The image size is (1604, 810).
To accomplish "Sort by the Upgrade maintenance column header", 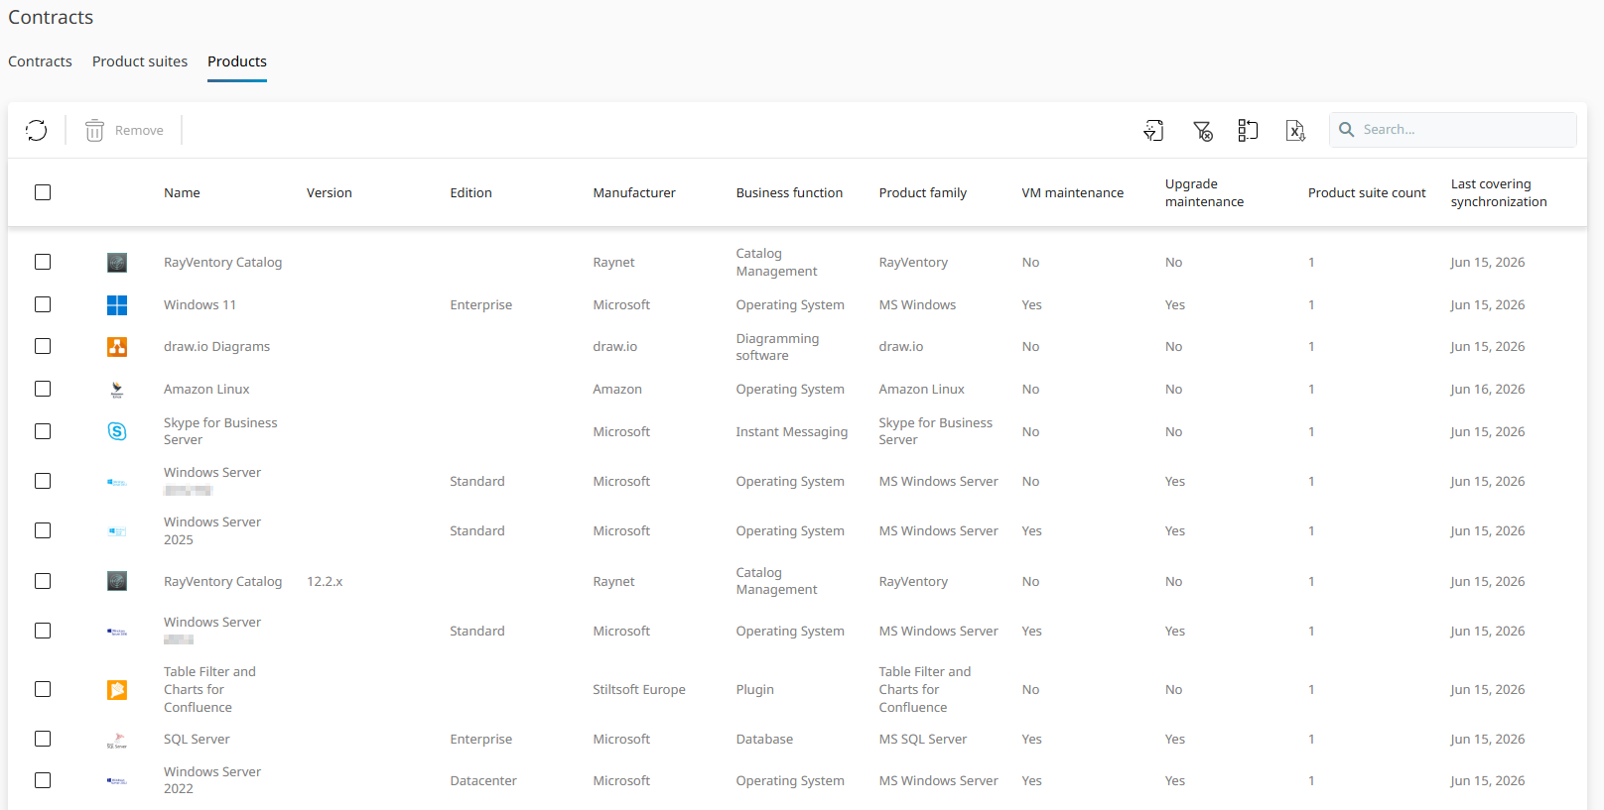I will (1204, 192).
